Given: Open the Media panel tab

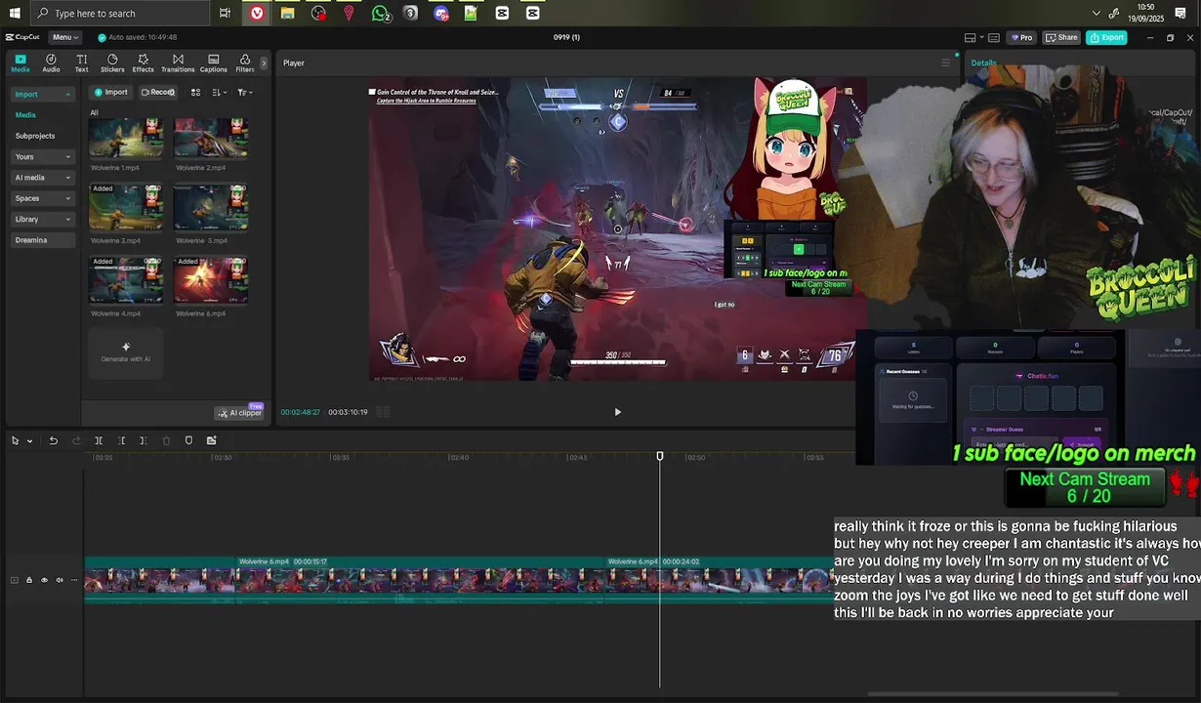Looking at the screenshot, I should coord(21,63).
